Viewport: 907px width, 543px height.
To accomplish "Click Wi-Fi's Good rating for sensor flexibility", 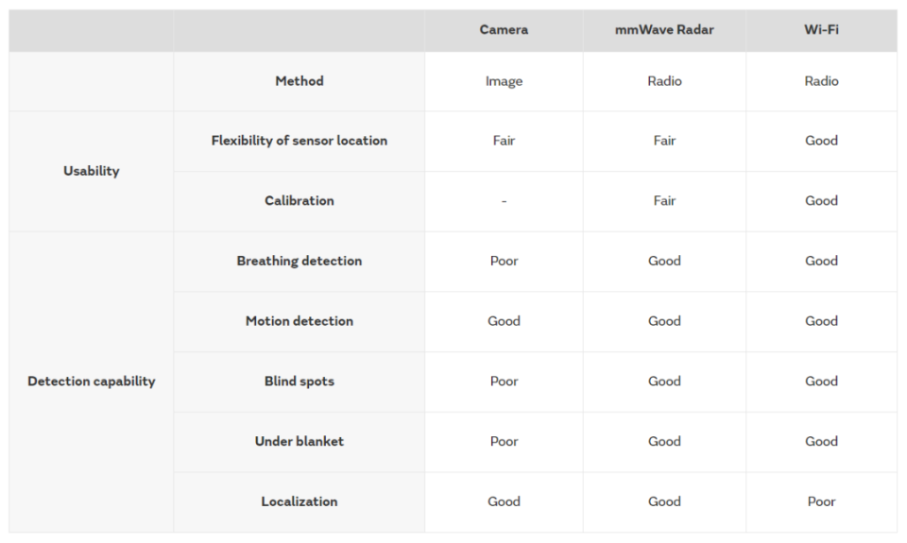I will [821, 141].
